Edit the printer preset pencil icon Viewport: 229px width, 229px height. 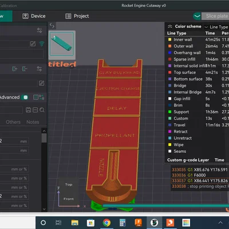[x=33, y=44]
